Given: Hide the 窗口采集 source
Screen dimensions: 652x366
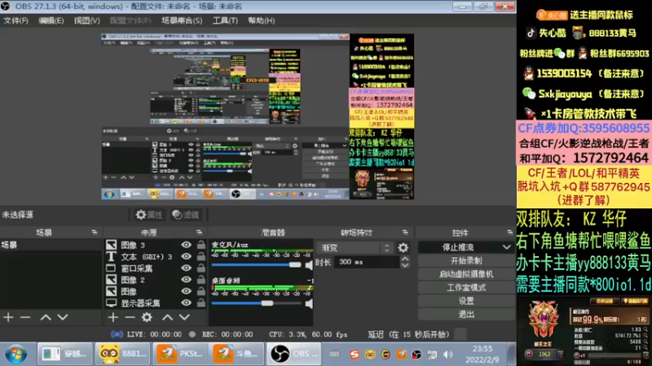Looking at the screenshot, I should tap(186, 268).
